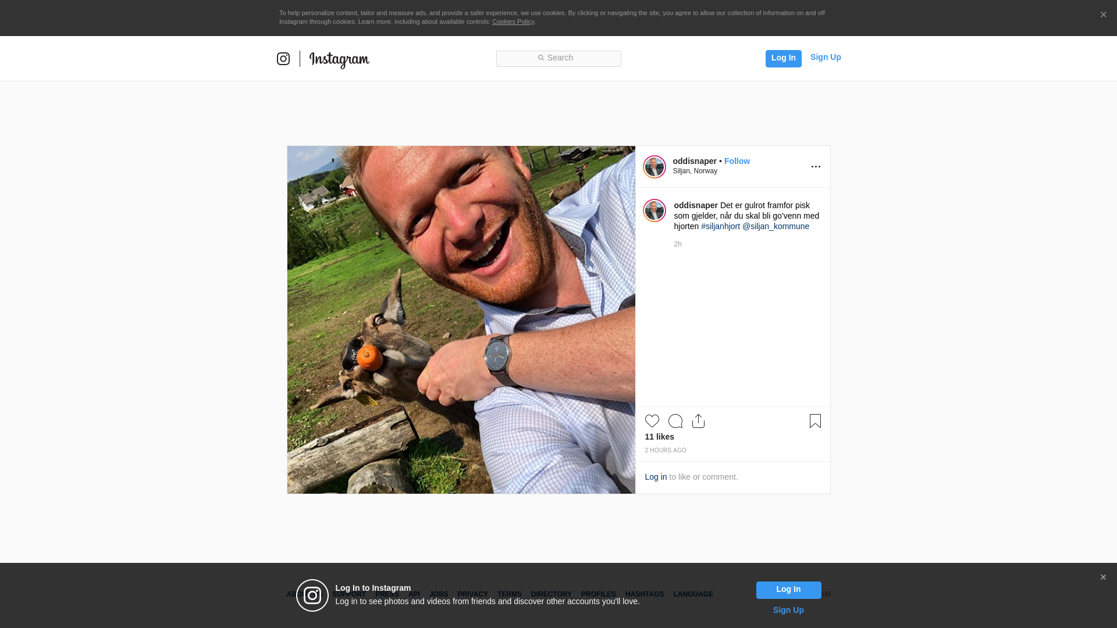Image resolution: width=1117 pixels, height=628 pixels.
Task: Open oddisnaper profile picture in header
Action: pos(654,167)
